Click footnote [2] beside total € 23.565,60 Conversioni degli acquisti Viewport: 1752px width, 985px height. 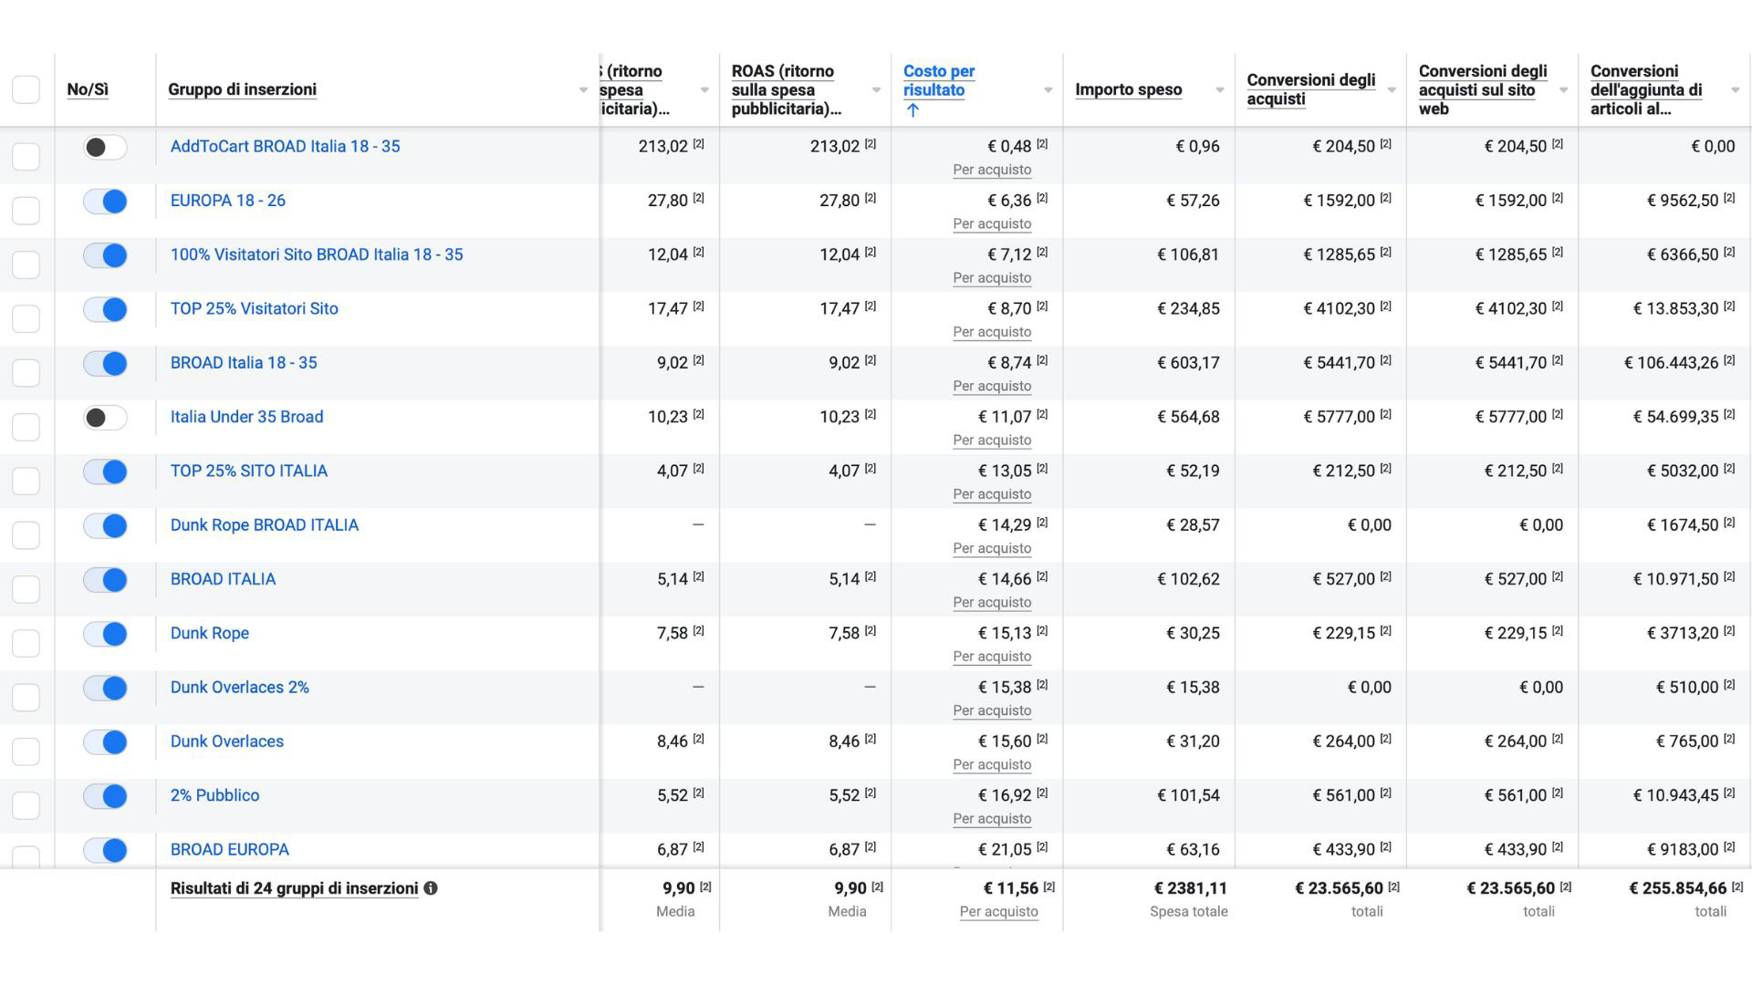coord(1394,886)
